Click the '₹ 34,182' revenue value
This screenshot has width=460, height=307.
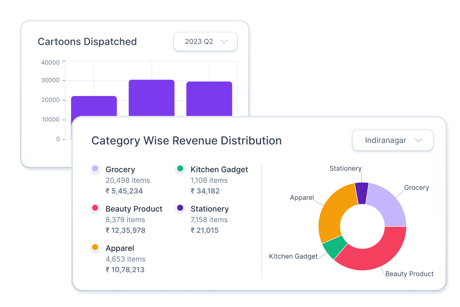coord(205,191)
